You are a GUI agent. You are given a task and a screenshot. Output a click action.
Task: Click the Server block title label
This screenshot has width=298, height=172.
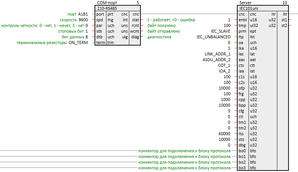(246, 3)
